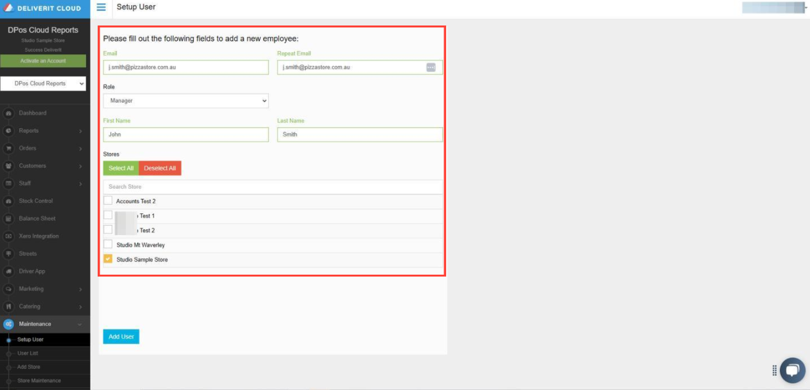Click the Staff sidebar icon
This screenshot has width=810, height=390.
9,184
